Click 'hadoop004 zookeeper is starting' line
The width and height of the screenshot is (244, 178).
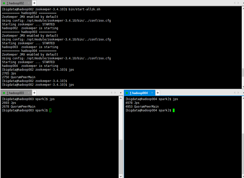click(x=30, y=66)
